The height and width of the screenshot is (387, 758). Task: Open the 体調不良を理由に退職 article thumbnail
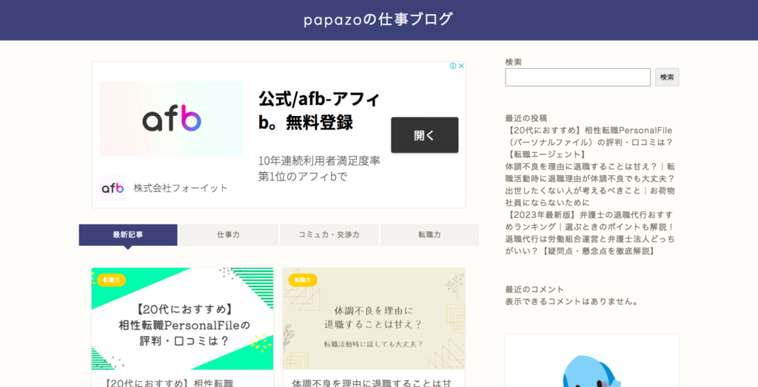coord(373,319)
